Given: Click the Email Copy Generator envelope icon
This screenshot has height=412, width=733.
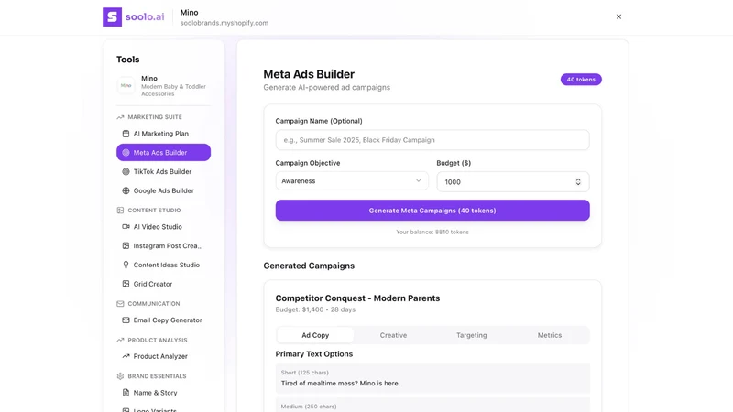Looking at the screenshot, I should click(126, 320).
